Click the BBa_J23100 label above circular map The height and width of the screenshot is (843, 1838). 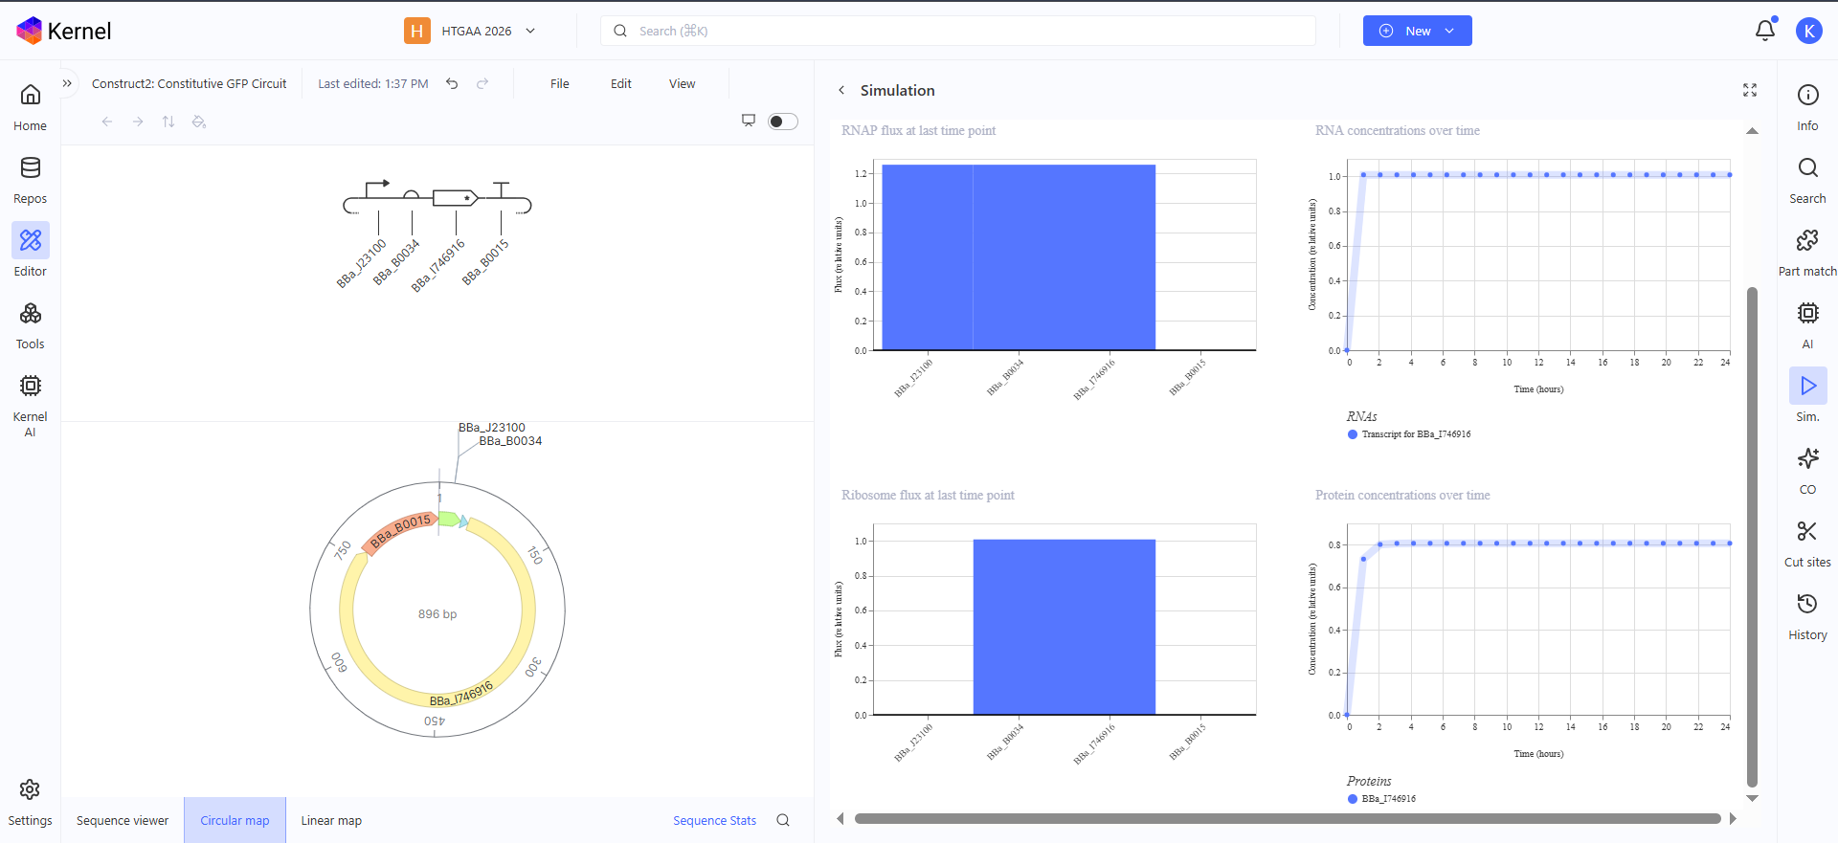(492, 428)
